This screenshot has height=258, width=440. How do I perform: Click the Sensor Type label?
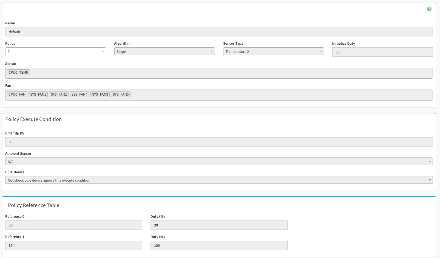click(x=233, y=43)
